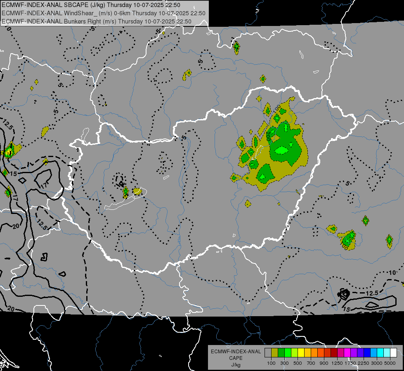Viewport: 404px width, 371px height.
Task: Click the legend title ECMWF-INDEX-ANAL above CAPE
Action: point(236,352)
